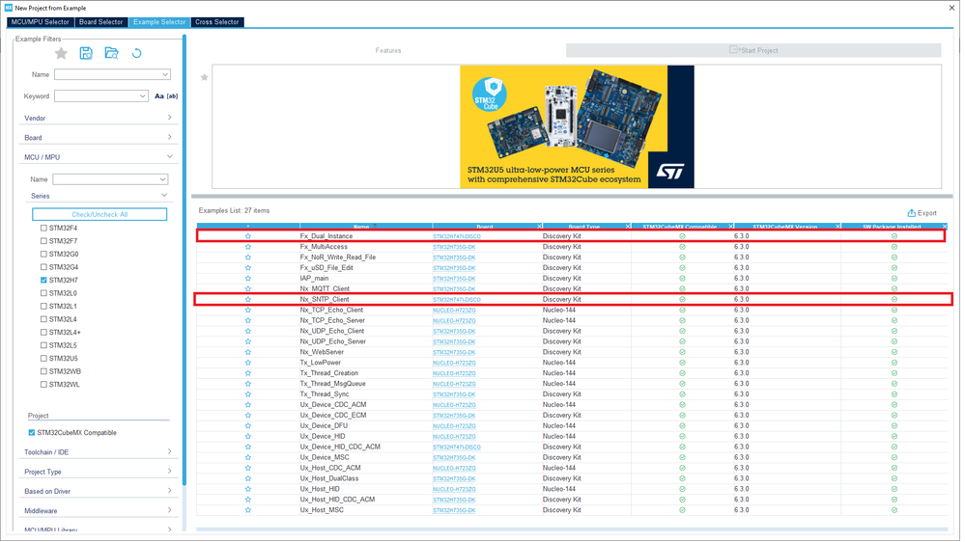Save the current example filter search
Viewport: 965px width, 542px height.
(x=86, y=53)
